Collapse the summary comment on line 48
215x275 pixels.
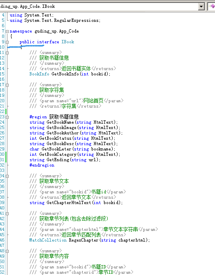(7, 251)
